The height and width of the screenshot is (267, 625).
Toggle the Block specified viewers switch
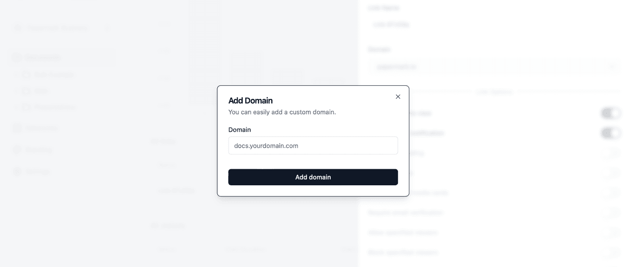(610, 252)
